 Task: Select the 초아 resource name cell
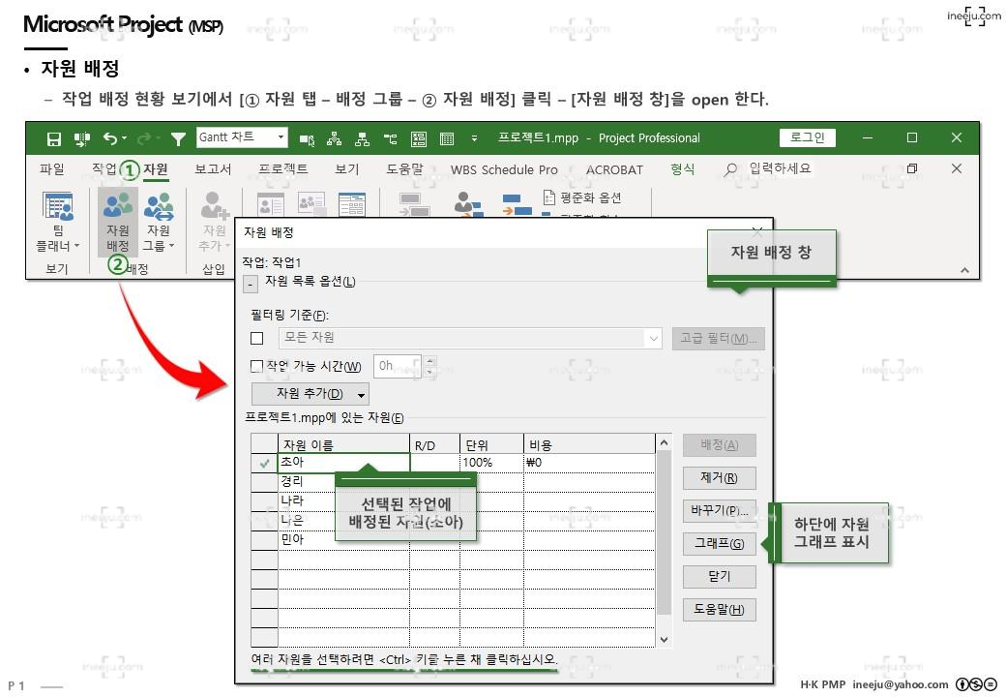click(344, 463)
